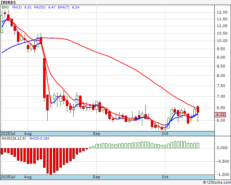The width and height of the screenshot is (231, 185).
Task: Click the deepest red MACD histogram bar
Action: coord(51,161)
